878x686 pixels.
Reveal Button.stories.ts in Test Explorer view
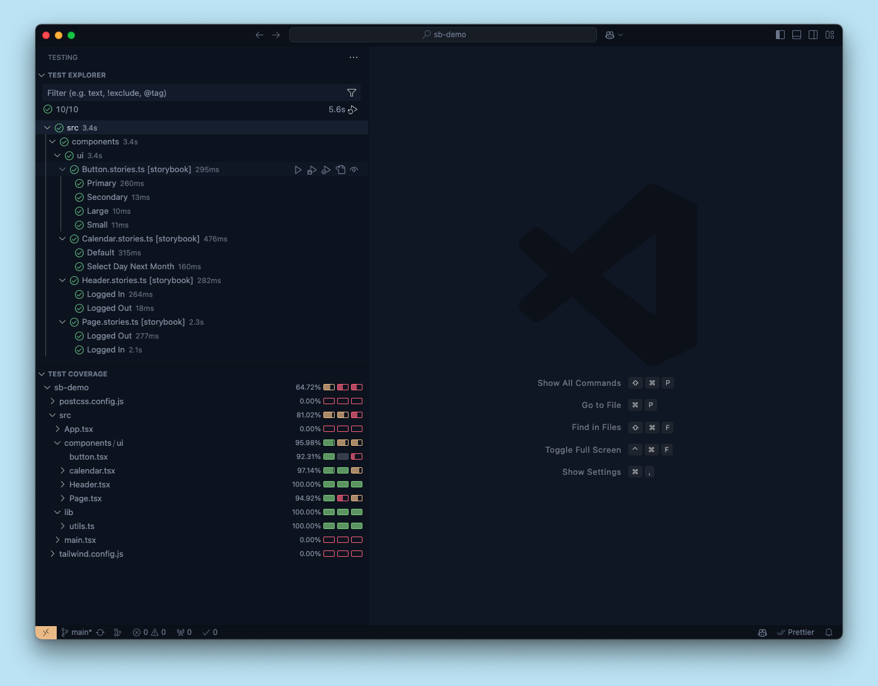(354, 169)
